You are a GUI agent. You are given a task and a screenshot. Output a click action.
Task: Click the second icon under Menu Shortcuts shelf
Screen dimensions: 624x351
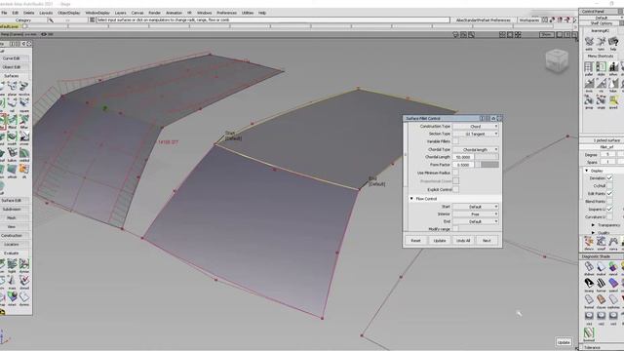[602, 67]
